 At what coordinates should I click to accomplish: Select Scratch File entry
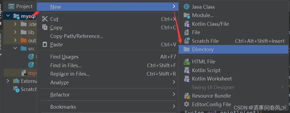[234, 41]
